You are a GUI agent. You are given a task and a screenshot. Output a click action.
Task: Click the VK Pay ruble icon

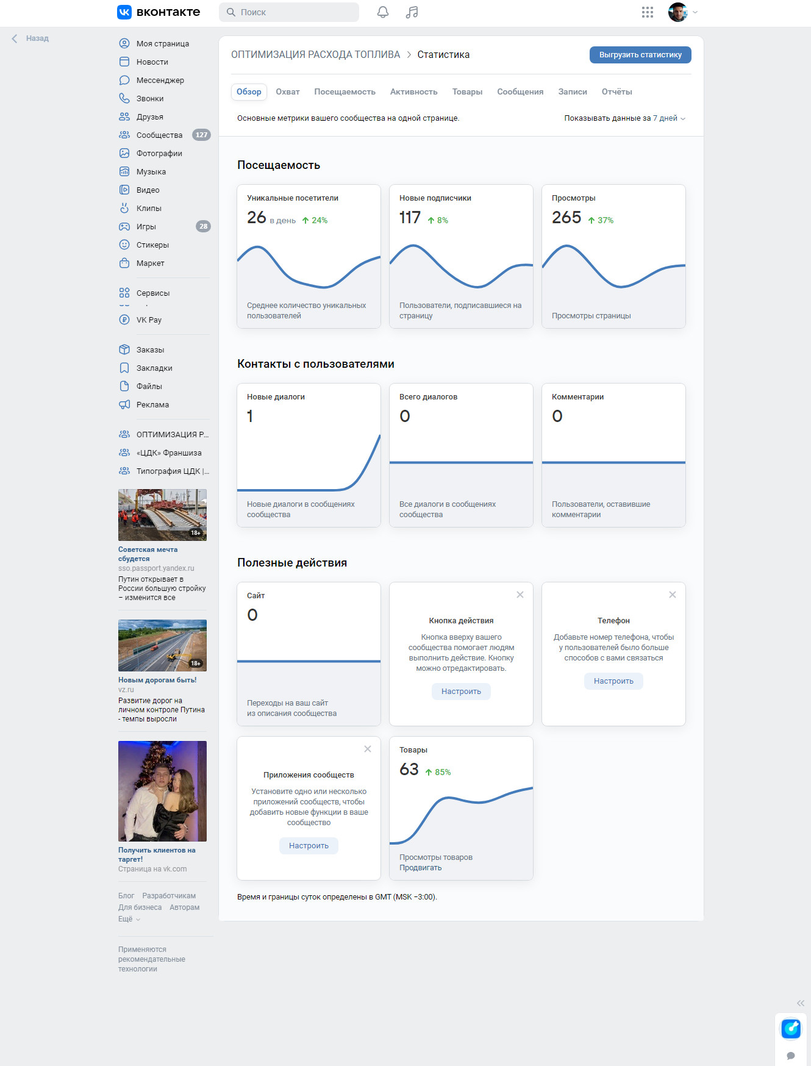pyautogui.click(x=124, y=320)
